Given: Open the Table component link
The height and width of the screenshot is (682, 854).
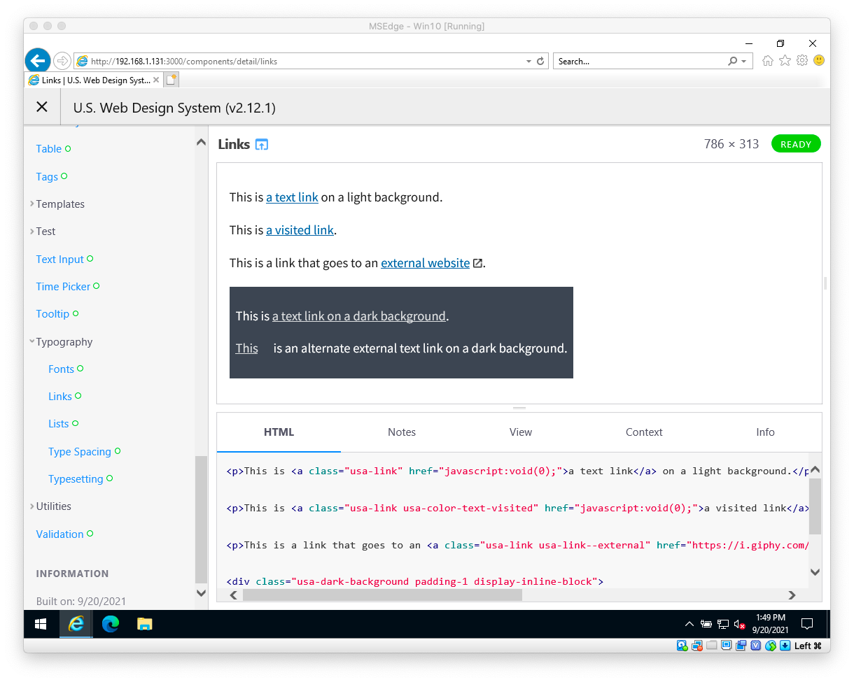Looking at the screenshot, I should (49, 148).
